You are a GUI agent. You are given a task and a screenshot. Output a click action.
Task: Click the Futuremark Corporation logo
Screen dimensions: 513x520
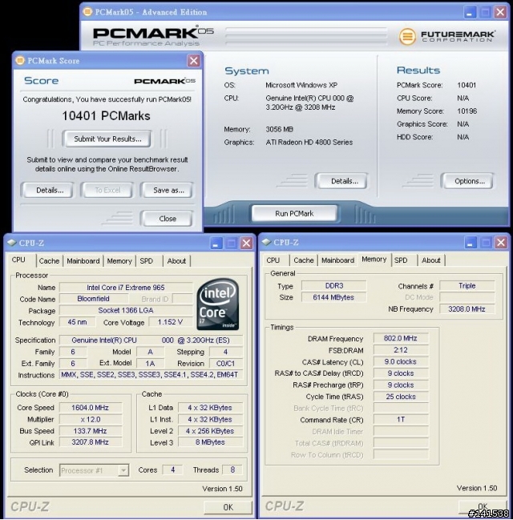[446, 36]
